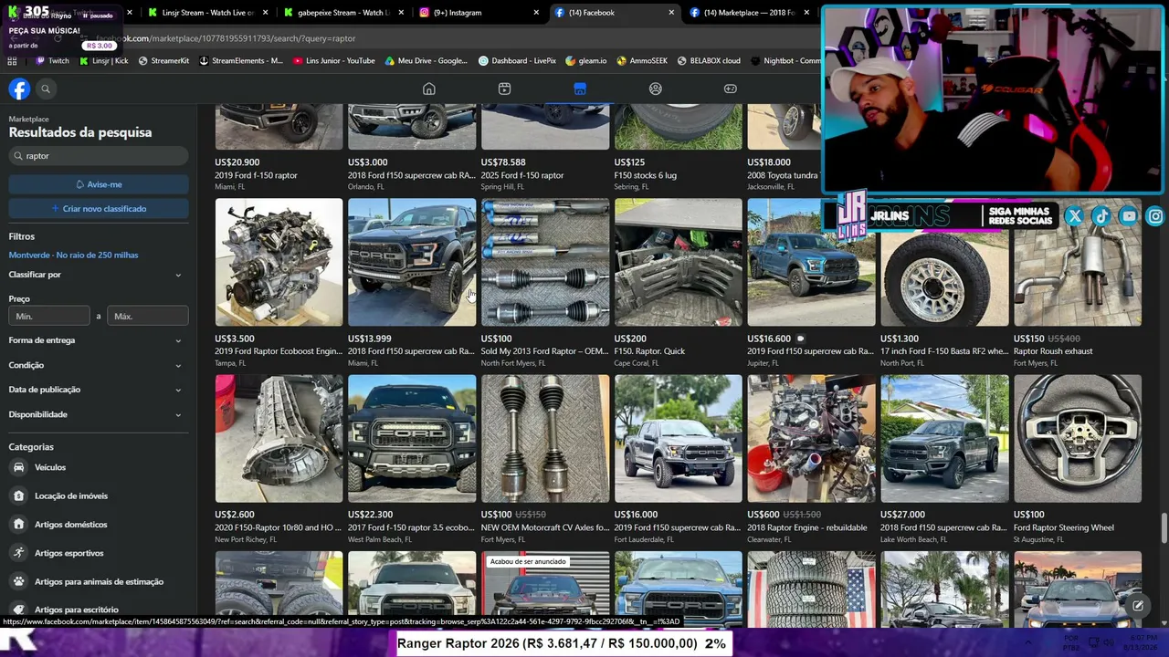Open the US$13.999 2018 Ford f150 listing
This screenshot has width=1169, height=657.
click(412, 283)
